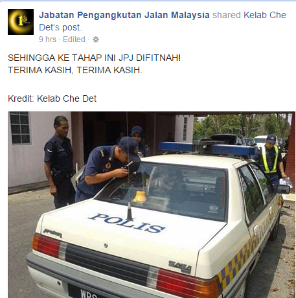The width and height of the screenshot is (296, 298).
Task: Click the officer in the reflective vest
Action: [x=271, y=160]
